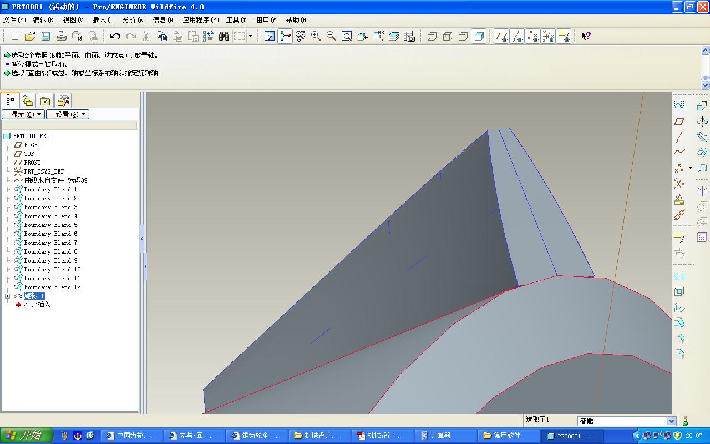This screenshot has width=710, height=444.
Task: Toggle datum points visibility
Action: pos(532,36)
